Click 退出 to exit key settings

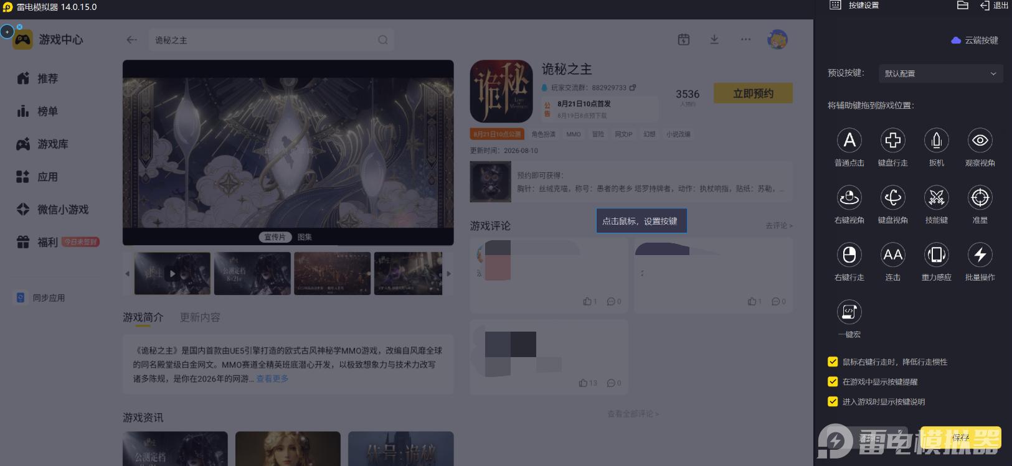pos(995,6)
